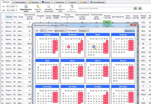The height and width of the screenshot is (104, 151).
Task: Open the Продажи tab
Action: click(34, 2)
